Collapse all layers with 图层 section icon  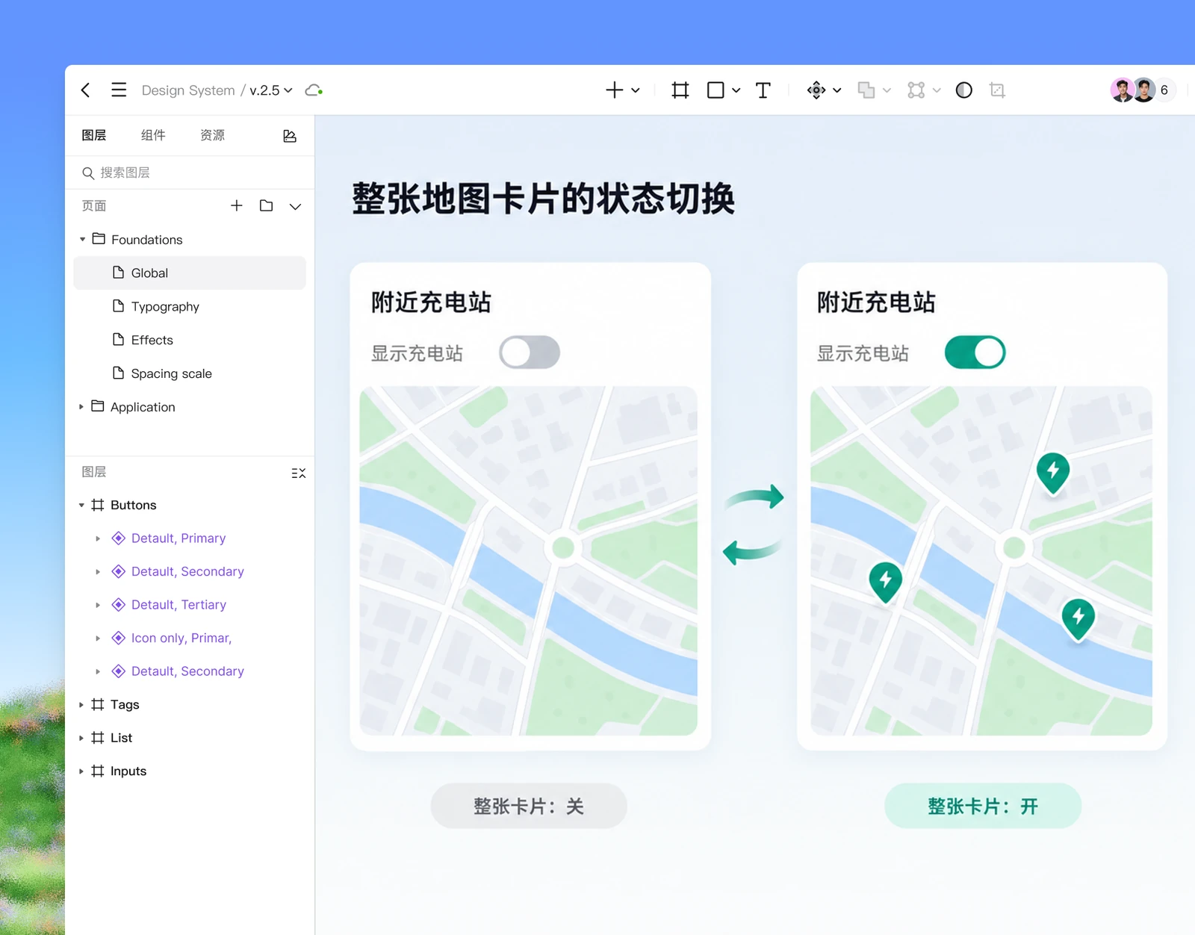click(x=298, y=473)
